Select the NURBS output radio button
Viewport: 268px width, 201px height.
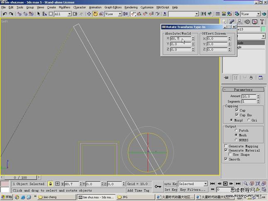coord(236,140)
